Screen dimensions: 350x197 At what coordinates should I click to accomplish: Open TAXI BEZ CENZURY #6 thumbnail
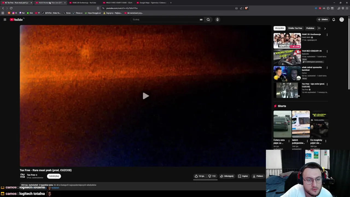point(287,57)
